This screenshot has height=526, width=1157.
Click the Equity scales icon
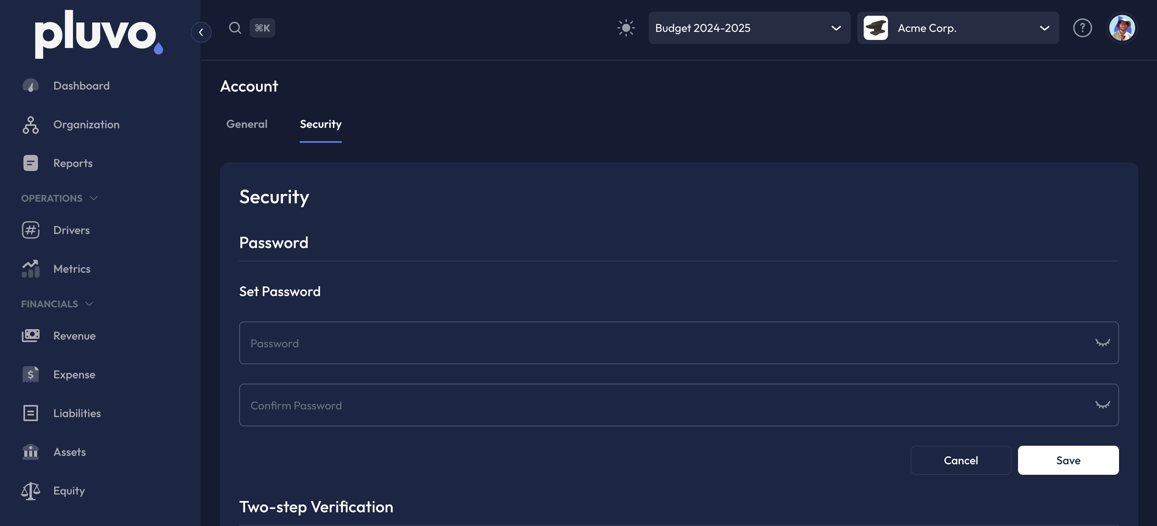click(31, 491)
